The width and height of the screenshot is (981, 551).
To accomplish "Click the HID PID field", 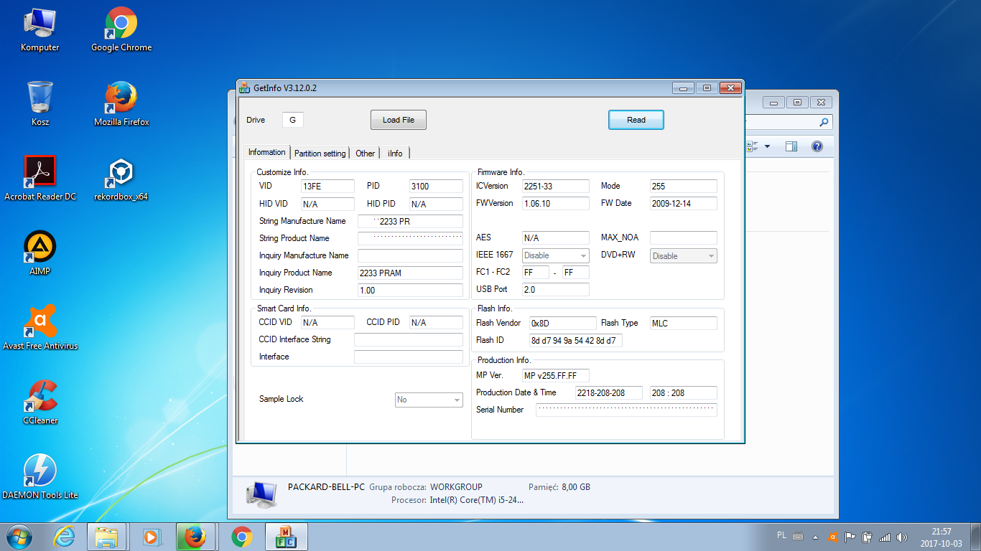I will tap(437, 204).
